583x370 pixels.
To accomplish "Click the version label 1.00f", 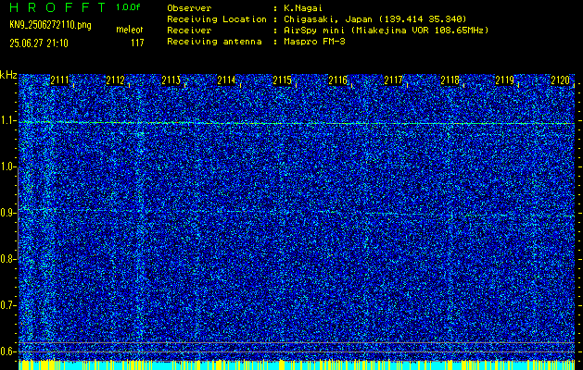I will coord(128,7).
